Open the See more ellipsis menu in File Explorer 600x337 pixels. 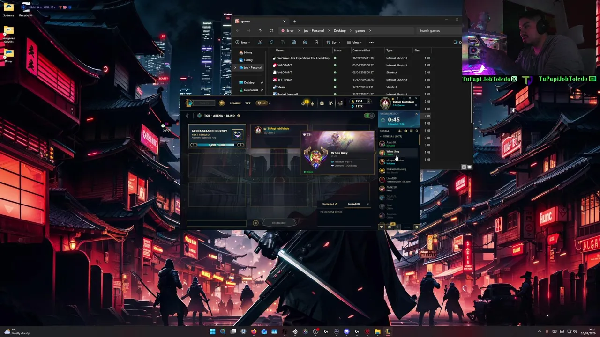(371, 42)
